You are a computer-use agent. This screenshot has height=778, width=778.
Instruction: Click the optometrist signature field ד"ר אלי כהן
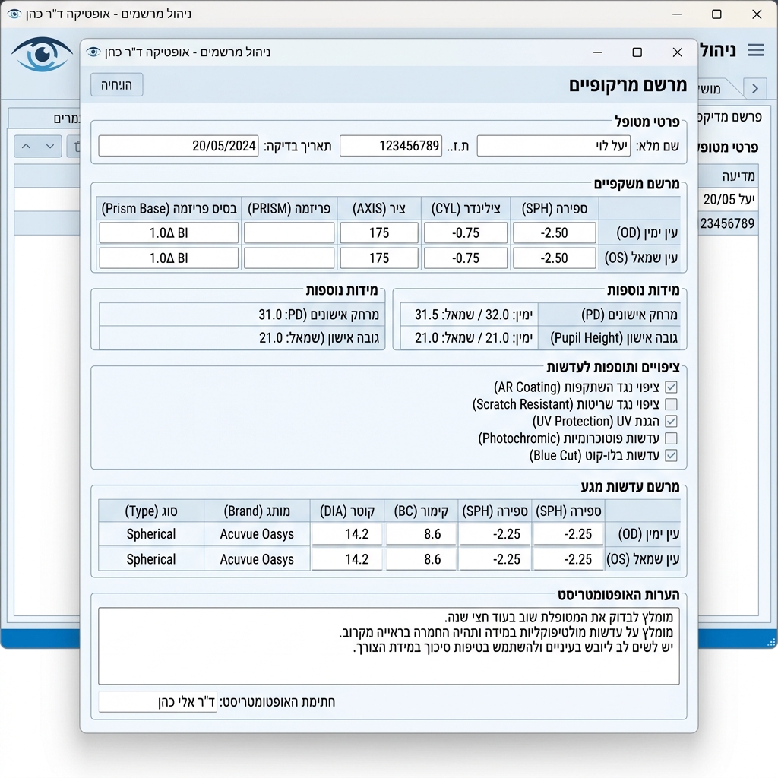158,702
